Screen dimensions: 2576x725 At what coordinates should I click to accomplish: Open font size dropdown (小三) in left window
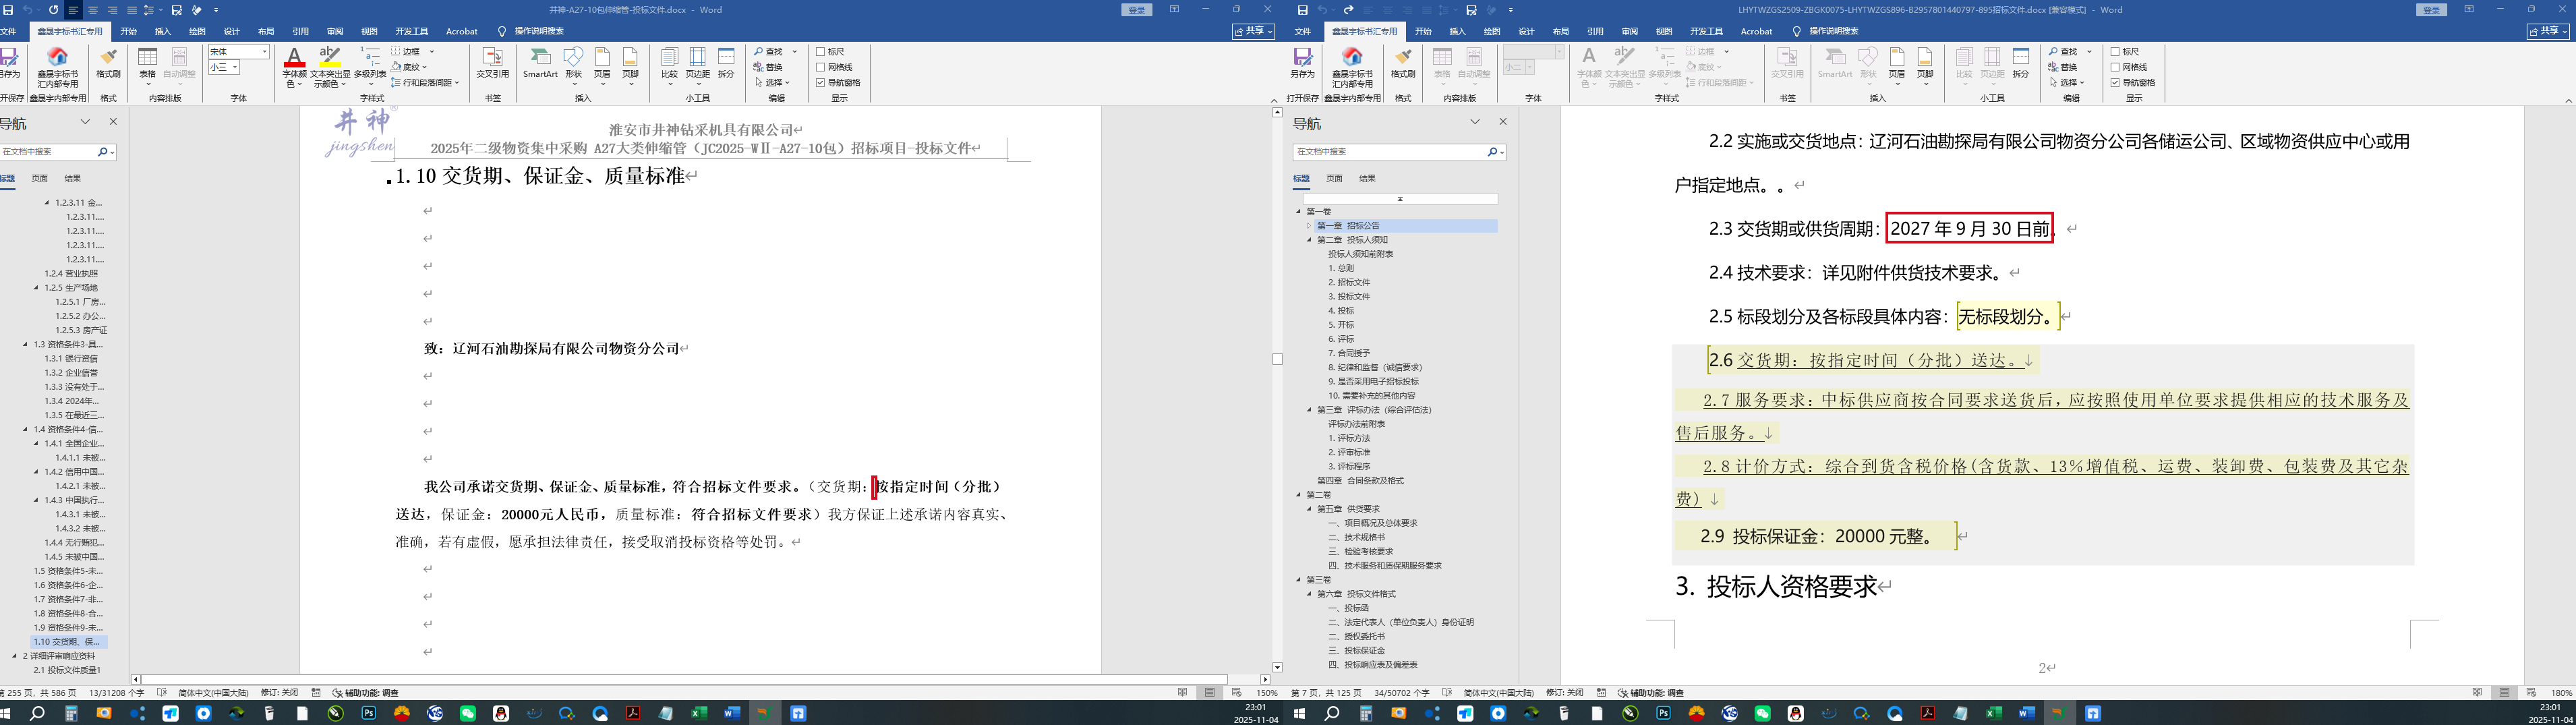tap(235, 67)
